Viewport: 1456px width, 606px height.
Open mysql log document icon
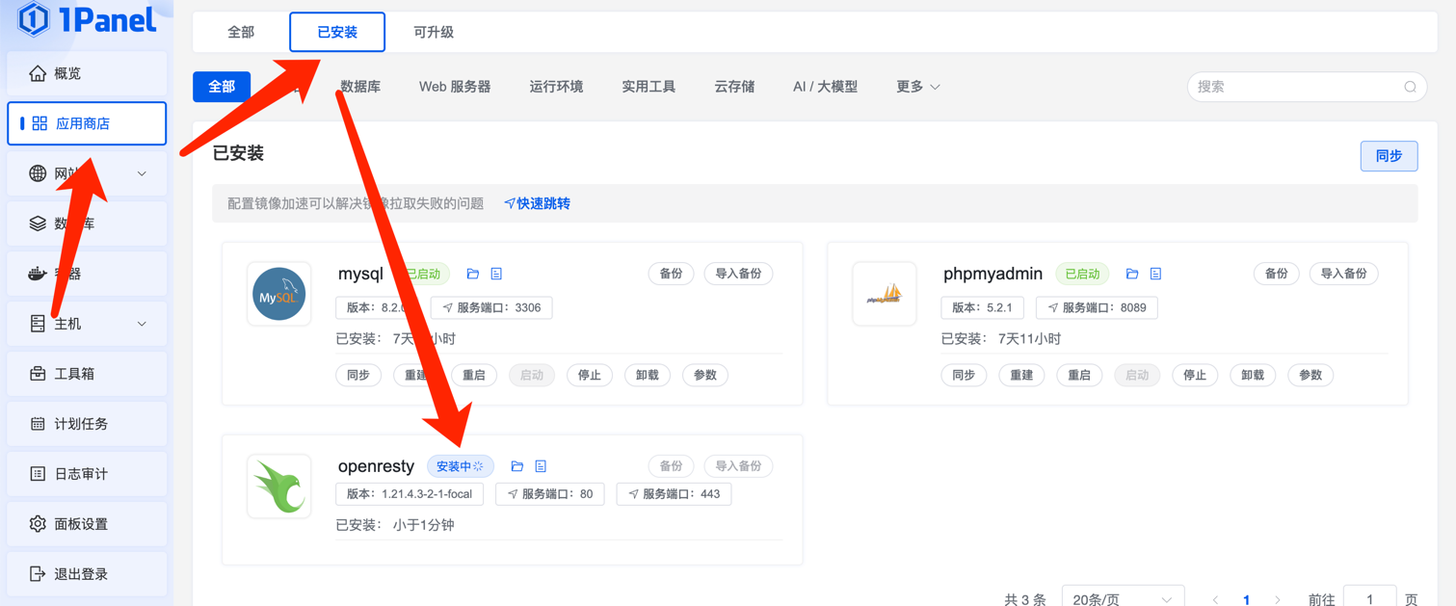[496, 274]
